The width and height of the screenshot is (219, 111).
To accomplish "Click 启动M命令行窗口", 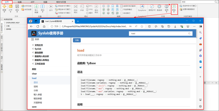I will pos(188,6).
